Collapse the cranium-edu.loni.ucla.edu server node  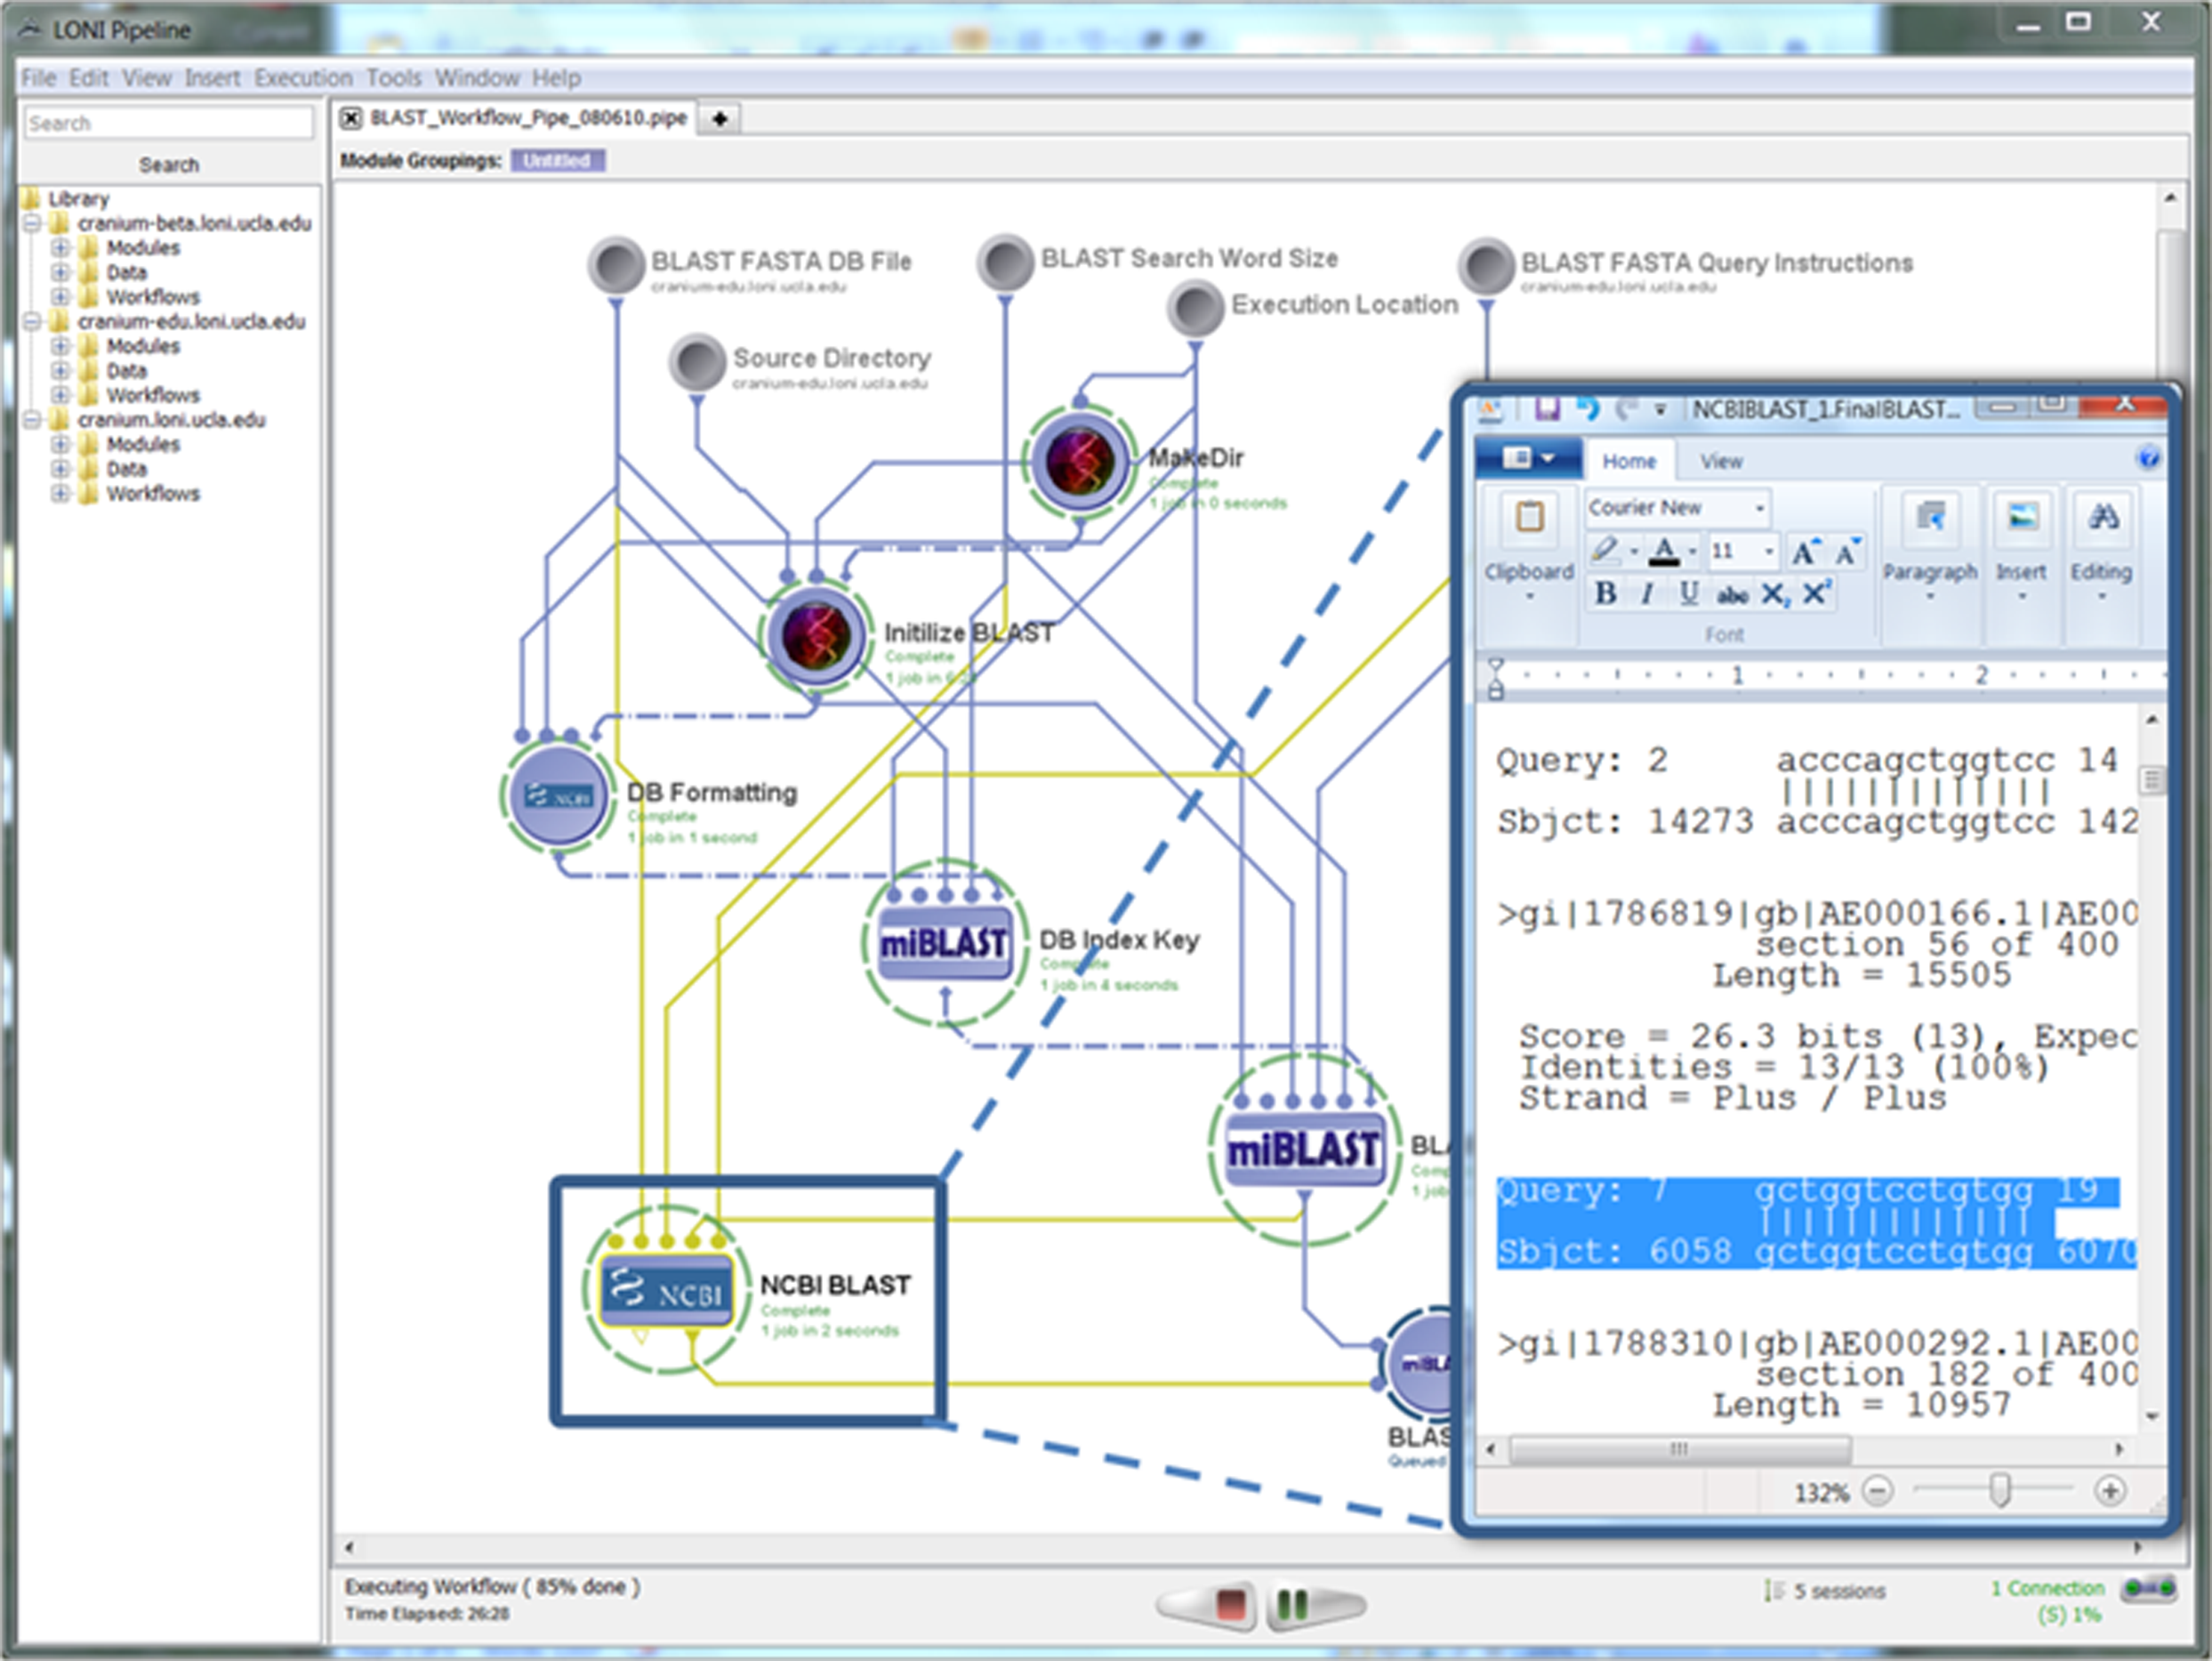click(x=32, y=321)
